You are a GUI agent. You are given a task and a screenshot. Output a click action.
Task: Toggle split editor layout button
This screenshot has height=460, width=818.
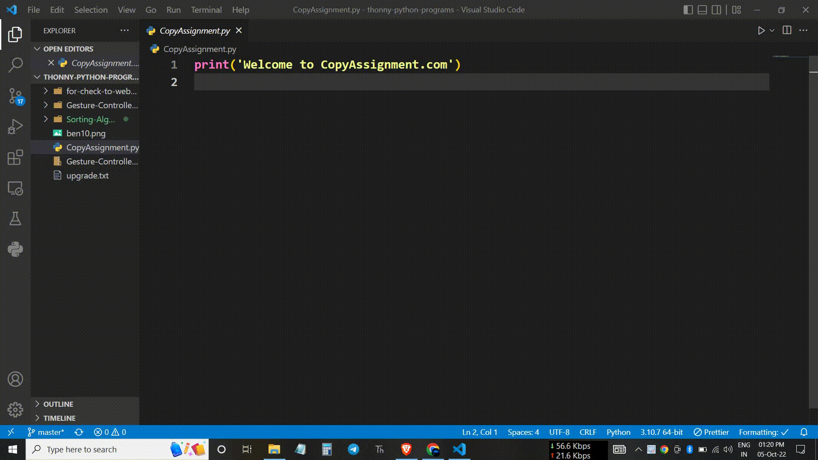coord(787,30)
